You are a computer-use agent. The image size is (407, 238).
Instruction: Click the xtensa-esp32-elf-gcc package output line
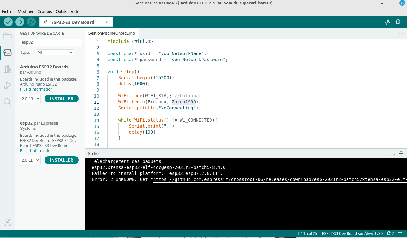coord(158,167)
